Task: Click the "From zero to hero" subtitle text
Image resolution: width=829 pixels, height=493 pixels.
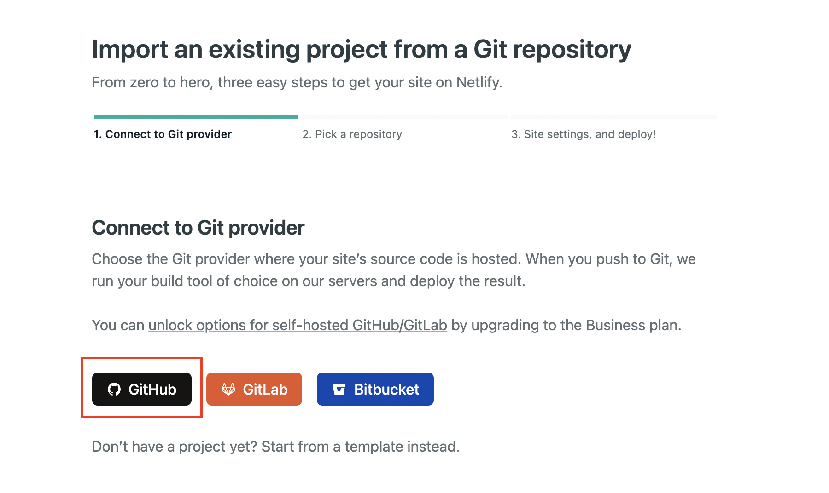Action: click(297, 82)
